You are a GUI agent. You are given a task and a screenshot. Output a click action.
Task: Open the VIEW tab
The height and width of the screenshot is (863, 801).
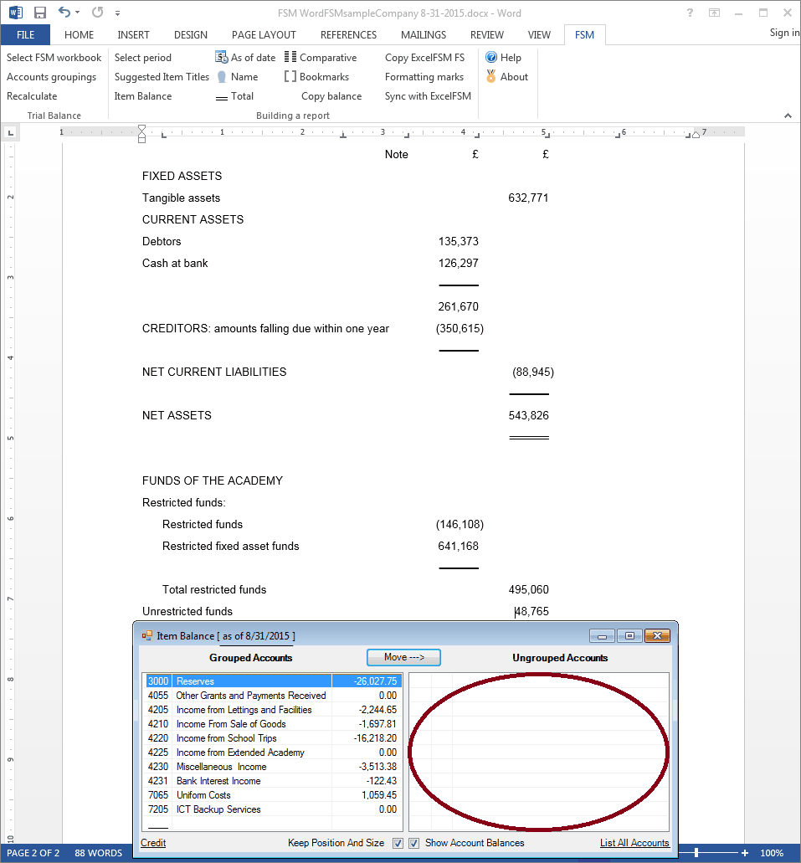[x=539, y=34]
